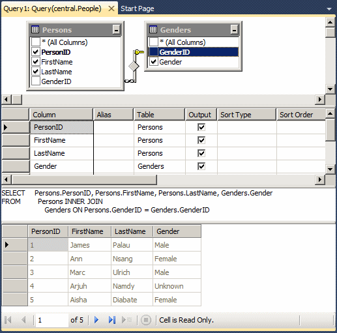
Task: Go to the next record in results
Action: tap(96, 320)
